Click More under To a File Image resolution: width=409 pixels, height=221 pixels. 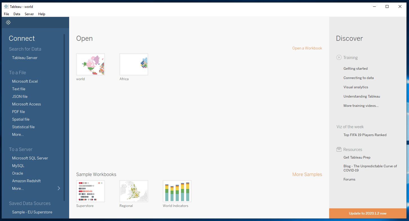tap(18, 134)
